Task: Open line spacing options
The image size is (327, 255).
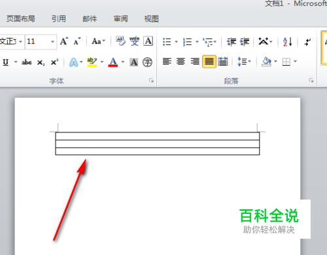Action: tap(244, 62)
